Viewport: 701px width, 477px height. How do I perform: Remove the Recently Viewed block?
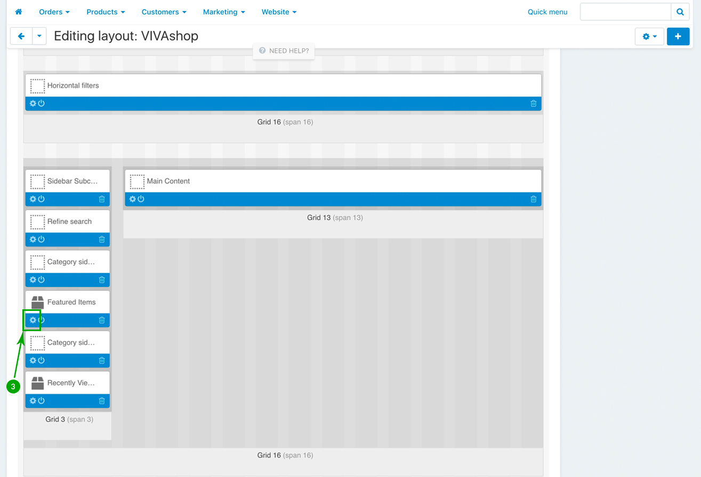102,401
